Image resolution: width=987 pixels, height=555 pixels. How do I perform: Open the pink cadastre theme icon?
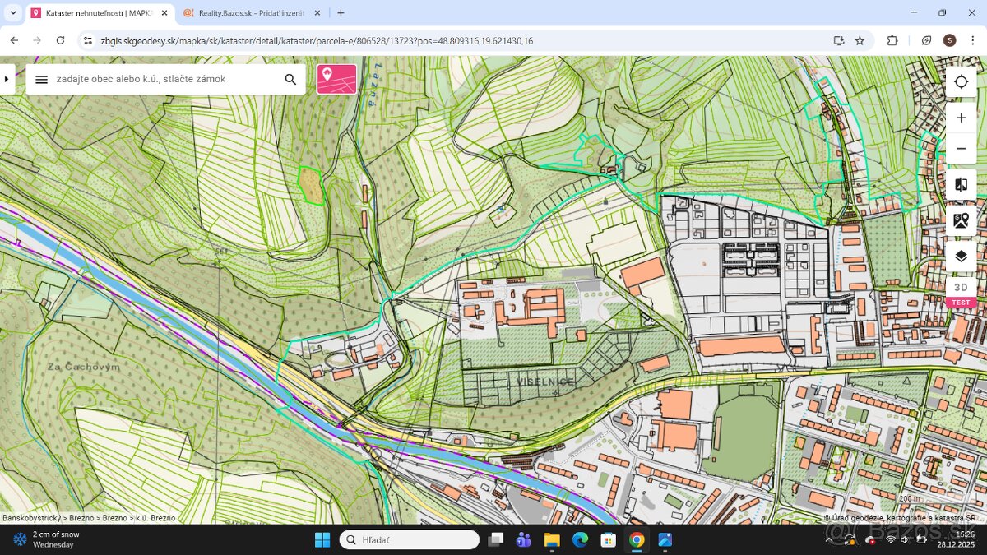[x=336, y=79]
